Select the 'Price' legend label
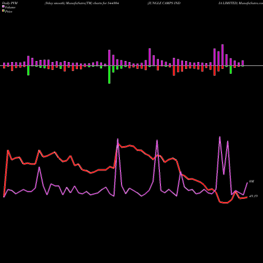263x263 pixels. 9,12
